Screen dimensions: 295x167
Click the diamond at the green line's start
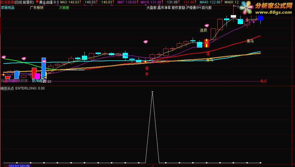[4, 57]
